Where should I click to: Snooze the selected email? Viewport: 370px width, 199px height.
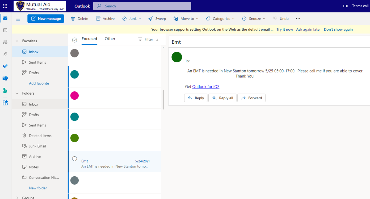point(252,19)
